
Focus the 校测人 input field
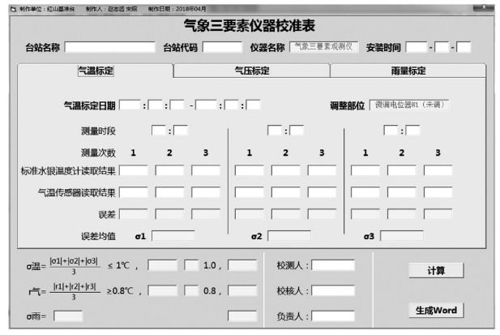333,265
